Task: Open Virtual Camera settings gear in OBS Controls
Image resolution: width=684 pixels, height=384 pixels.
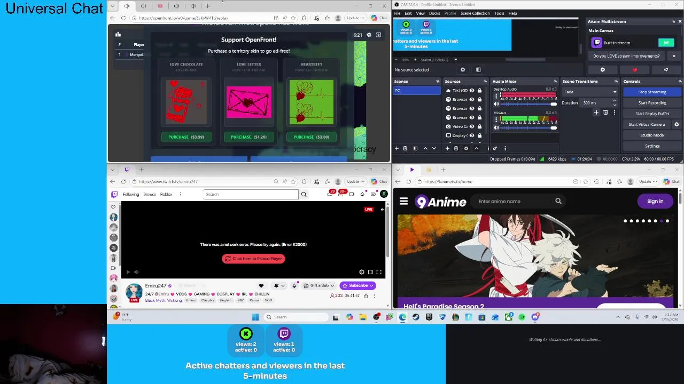Action: pyautogui.click(x=677, y=124)
